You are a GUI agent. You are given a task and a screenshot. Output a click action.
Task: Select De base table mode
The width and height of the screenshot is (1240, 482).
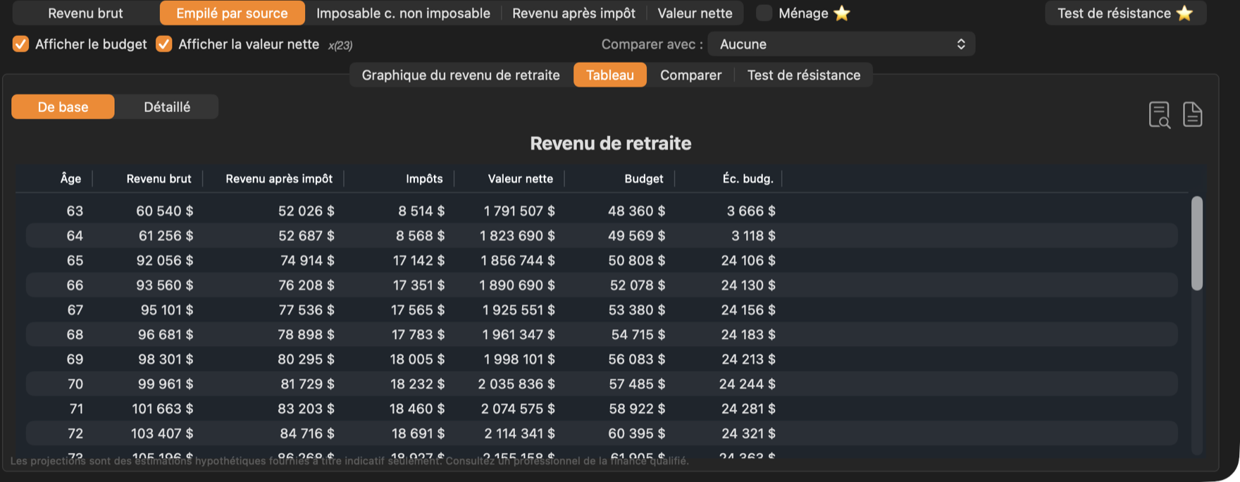pos(63,106)
